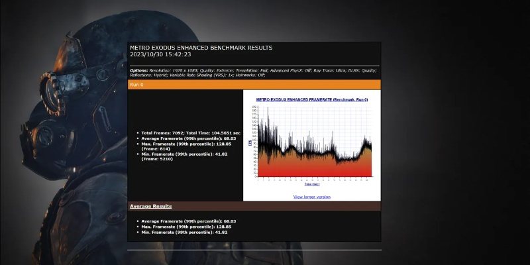
Task: Click the (Frame: 5210) text
Action: 156,160
